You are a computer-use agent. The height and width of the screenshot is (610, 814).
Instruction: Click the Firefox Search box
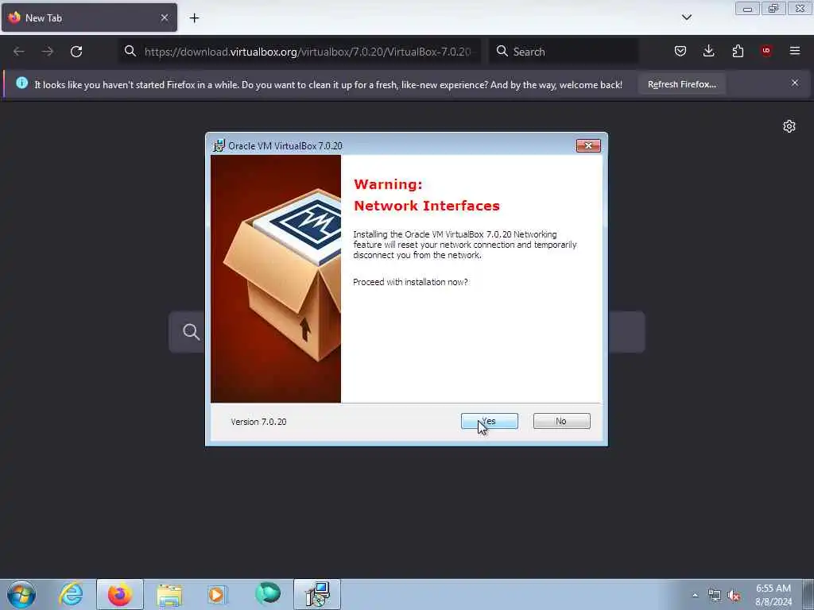[x=564, y=52]
